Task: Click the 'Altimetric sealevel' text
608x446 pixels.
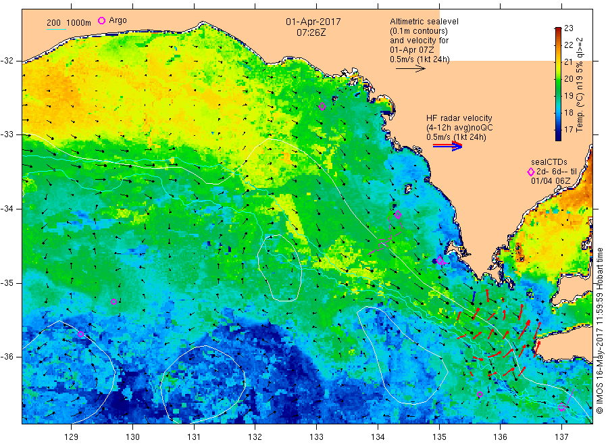Action: pos(424,22)
